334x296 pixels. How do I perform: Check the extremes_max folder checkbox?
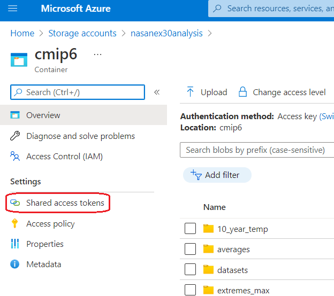(190, 290)
